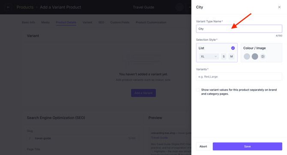Screen dimensions: 287x155
Task: Choose the List selection style
Action: pyautogui.click(x=217, y=53)
